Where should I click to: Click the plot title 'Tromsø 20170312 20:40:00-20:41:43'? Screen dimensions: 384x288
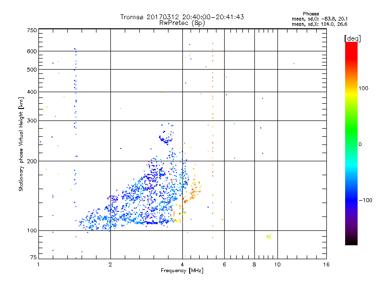182,17
